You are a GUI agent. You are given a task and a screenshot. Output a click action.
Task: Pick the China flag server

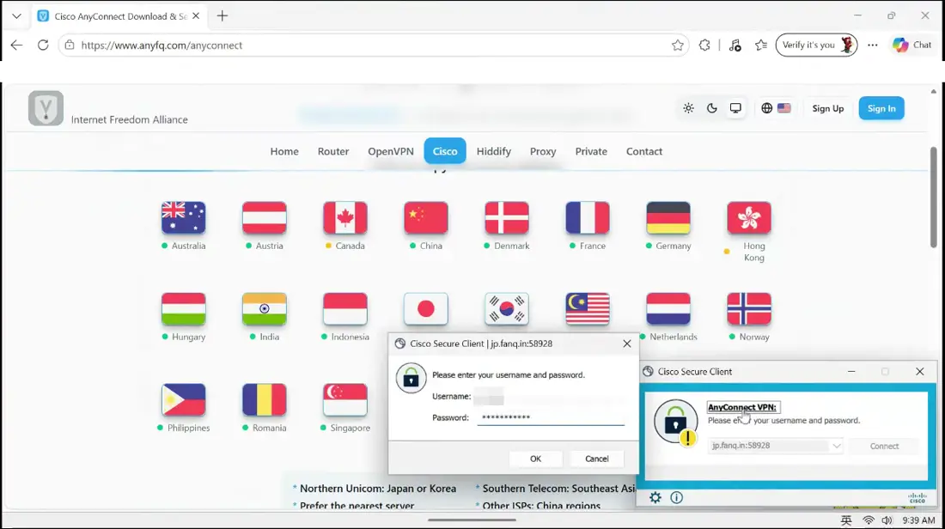point(426,217)
